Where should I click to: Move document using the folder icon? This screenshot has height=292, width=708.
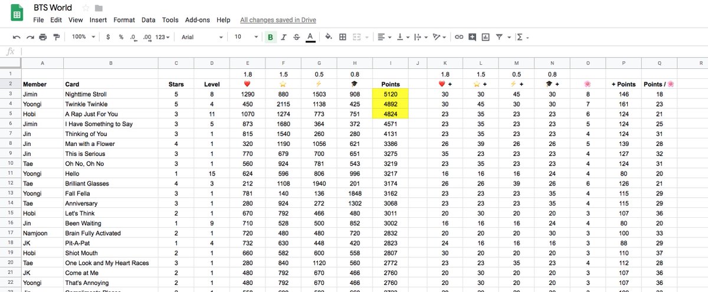coord(99,8)
